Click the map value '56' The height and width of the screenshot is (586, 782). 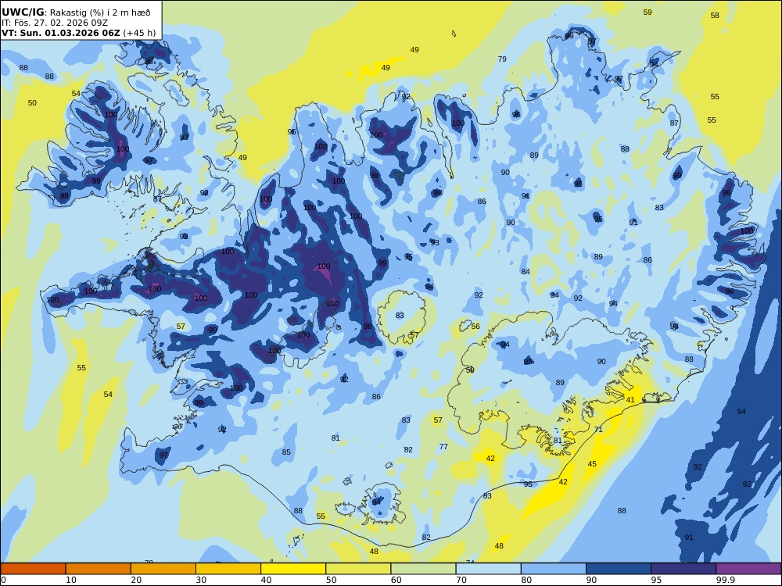(475, 327)
